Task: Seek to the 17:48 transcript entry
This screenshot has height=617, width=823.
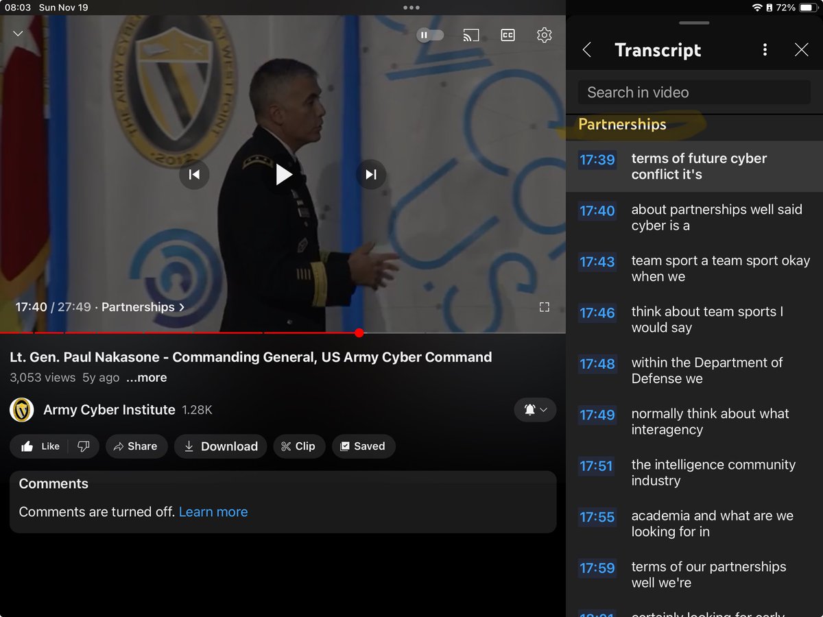Action: click(694, 371)
